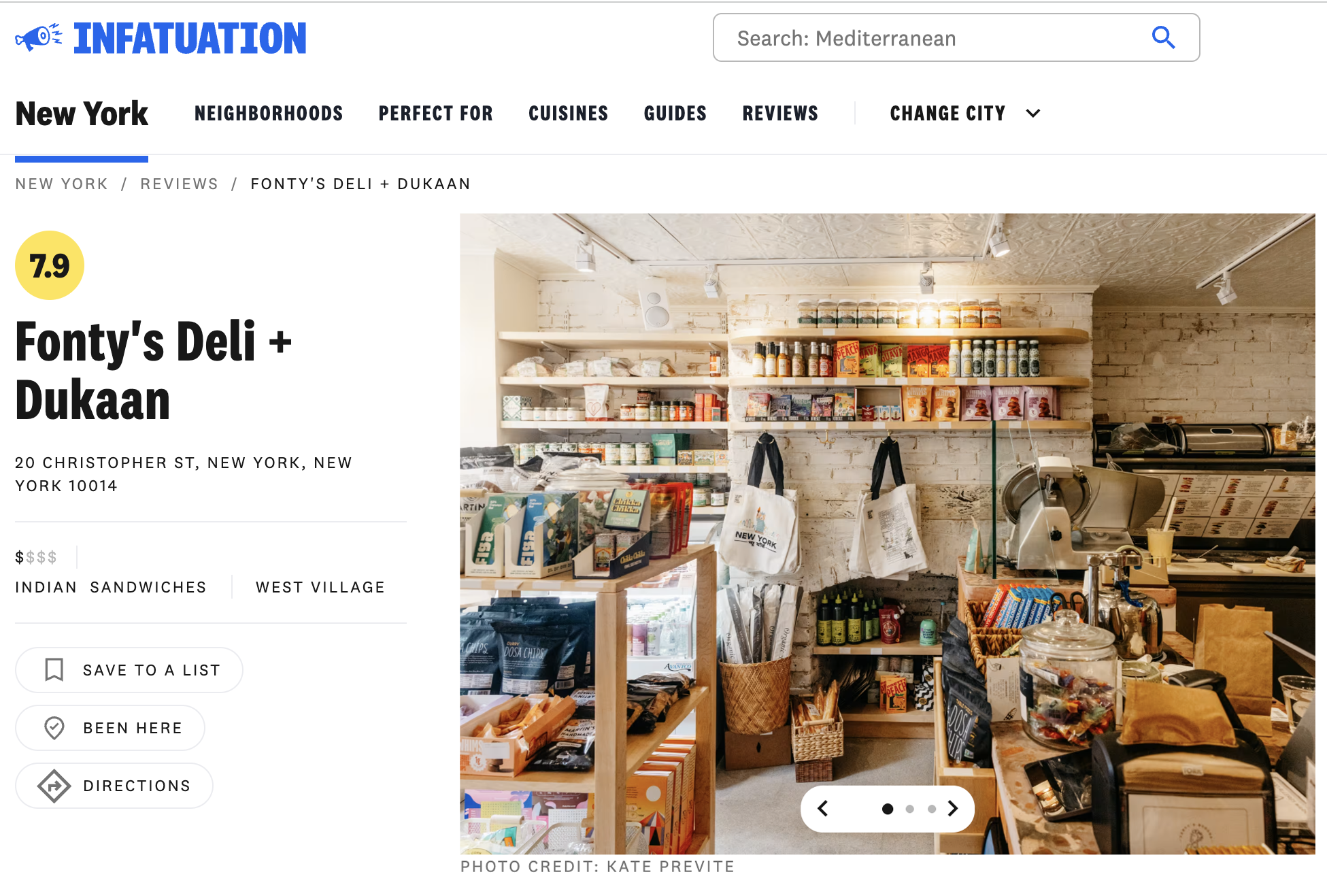
Task: Click the bookmark icon in Save to a List
Action: pos(54,669)
